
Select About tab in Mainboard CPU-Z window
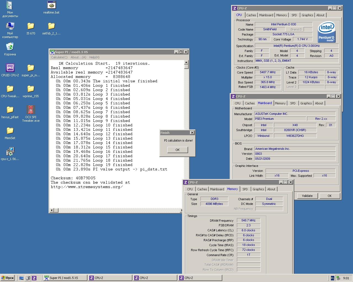(x=319, y=103)
